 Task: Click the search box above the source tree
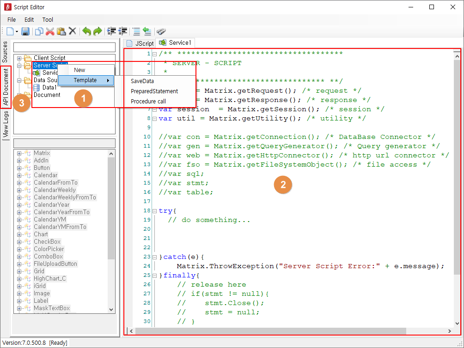[x=65, y=47]
